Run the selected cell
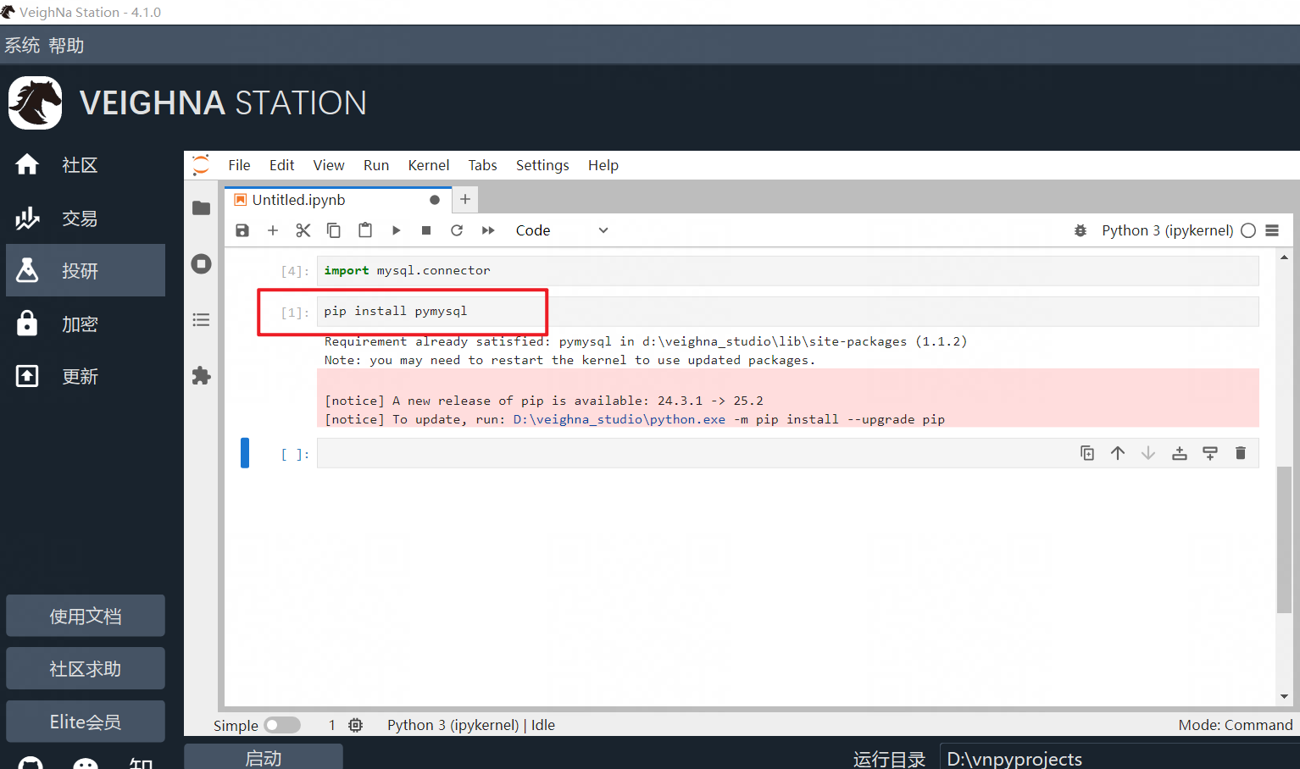This screenshot has width=1300, height=769. (396, 230)
